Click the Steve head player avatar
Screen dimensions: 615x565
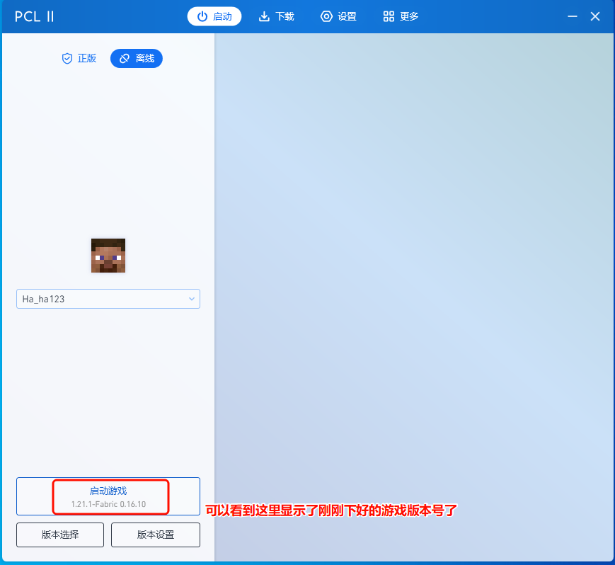[x=108, y=256]
